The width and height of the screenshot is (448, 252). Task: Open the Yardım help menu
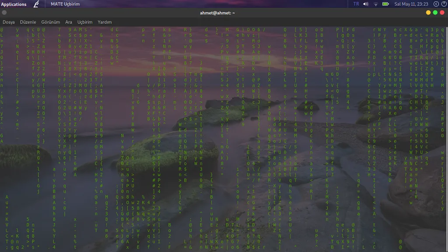point(105,22)
